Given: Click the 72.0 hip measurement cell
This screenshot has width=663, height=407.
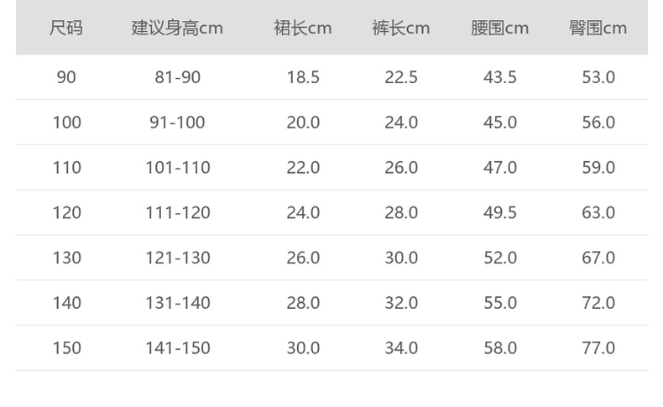Looking at the screenshot, I should (x=598, y=303).
